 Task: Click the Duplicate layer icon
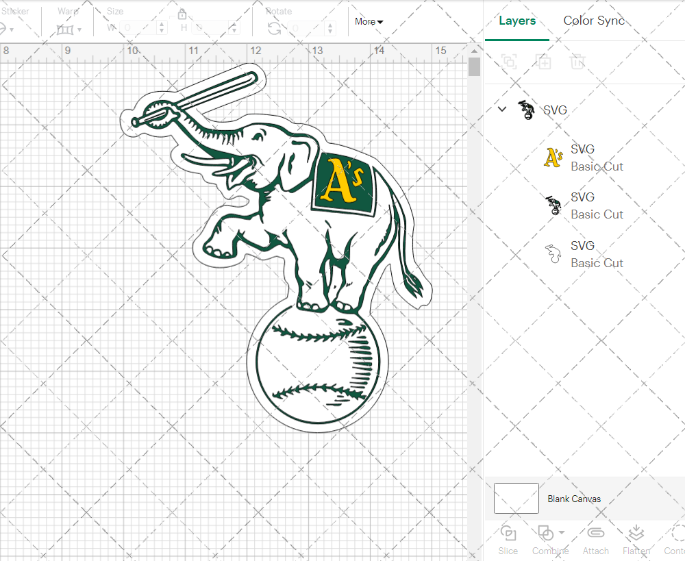[543, 62]
